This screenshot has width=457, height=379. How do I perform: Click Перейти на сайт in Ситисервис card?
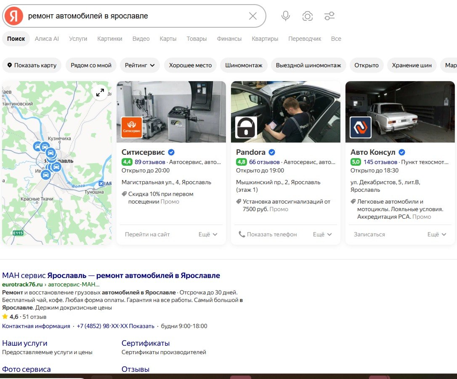click(x=147, y=234)
